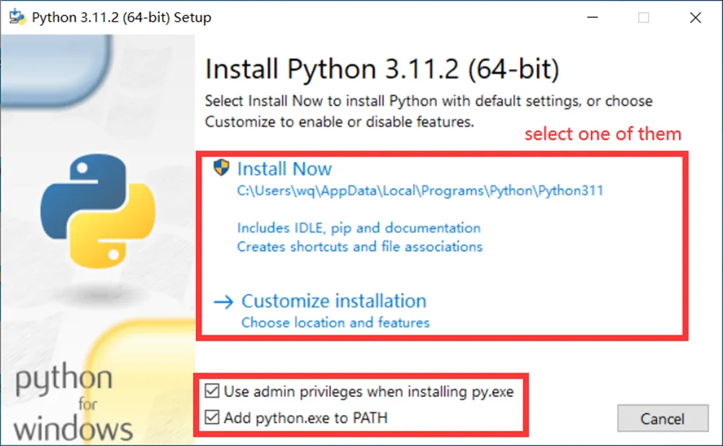This screenshot has height=446, width=723.
Task: Click the arrow icon beside Customize installation
Action: 224,302
